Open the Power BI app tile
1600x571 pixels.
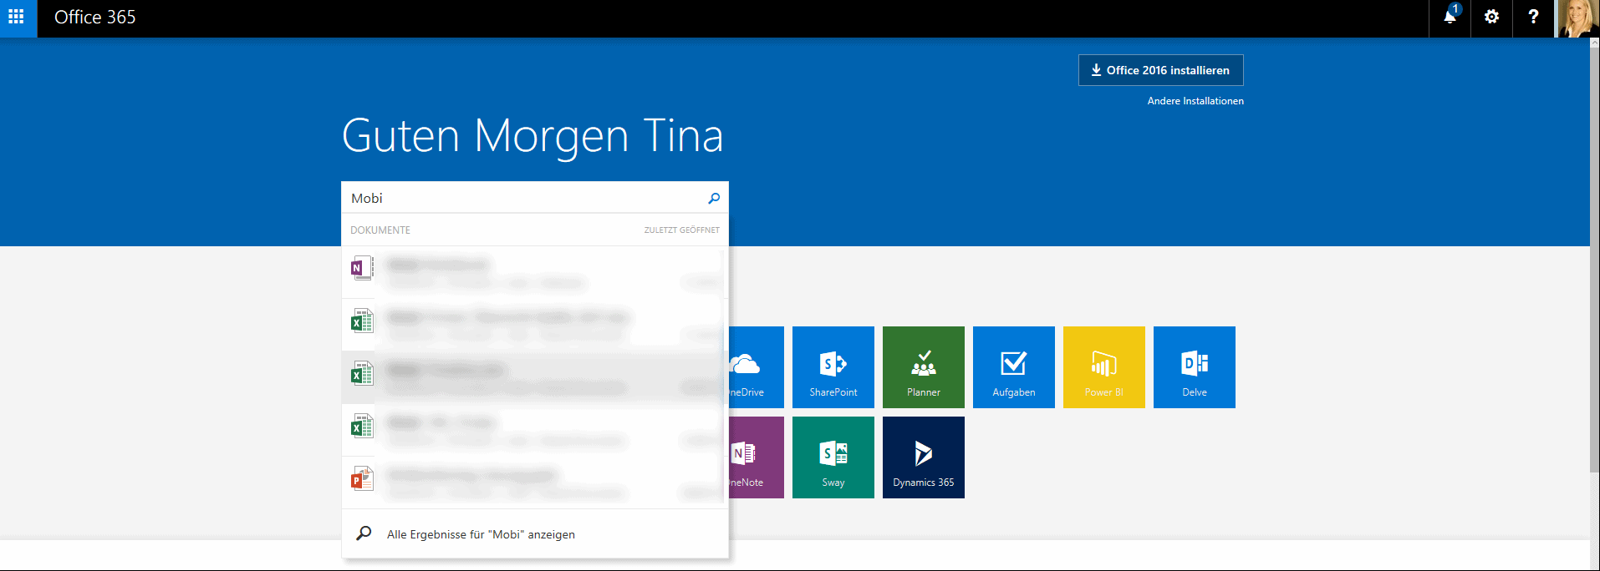click(1104, 367)
